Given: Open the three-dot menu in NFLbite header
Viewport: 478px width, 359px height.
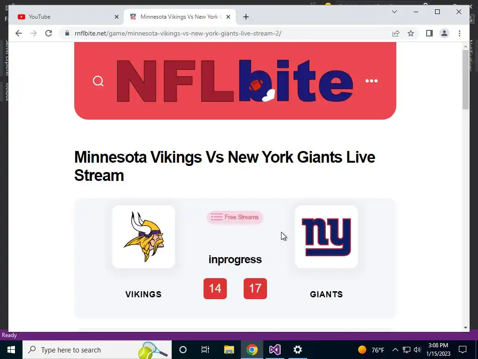Looking at the screenshot, I should [x=371, y=81].
